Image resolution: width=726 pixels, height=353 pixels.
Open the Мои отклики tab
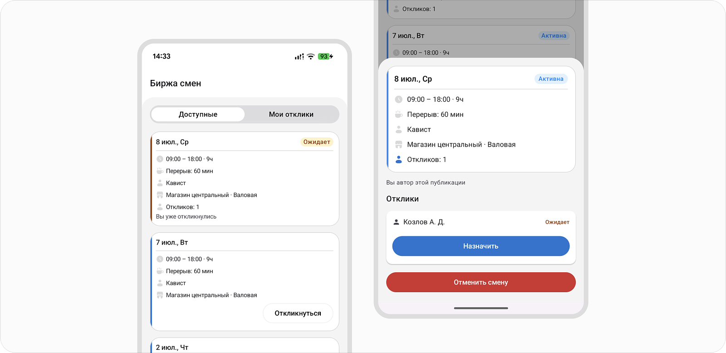tap(291, 114)
